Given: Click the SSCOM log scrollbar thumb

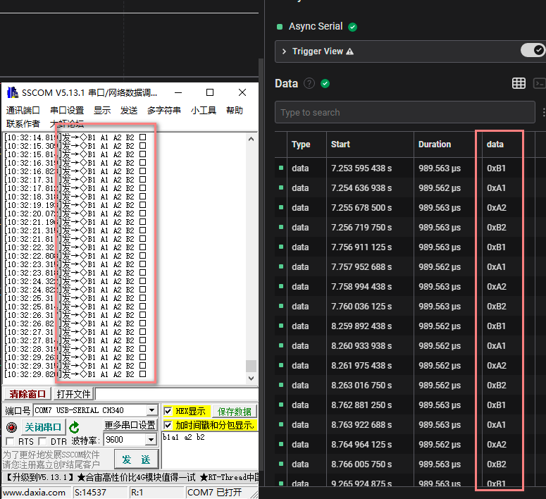Looking at the screenshot, I should click(251, 366).
